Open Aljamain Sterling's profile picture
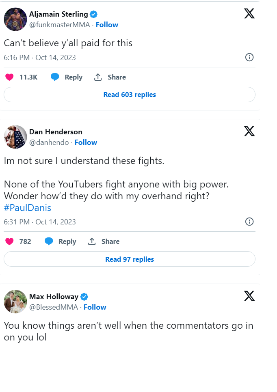Image resolution: width=277 pixels, height=392 pixels. point(15,19)
